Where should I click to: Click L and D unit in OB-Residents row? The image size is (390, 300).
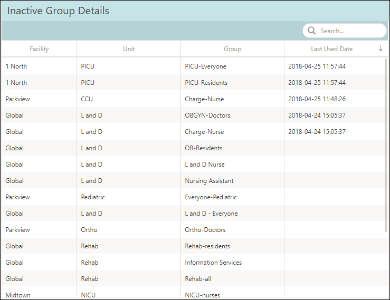91,148
